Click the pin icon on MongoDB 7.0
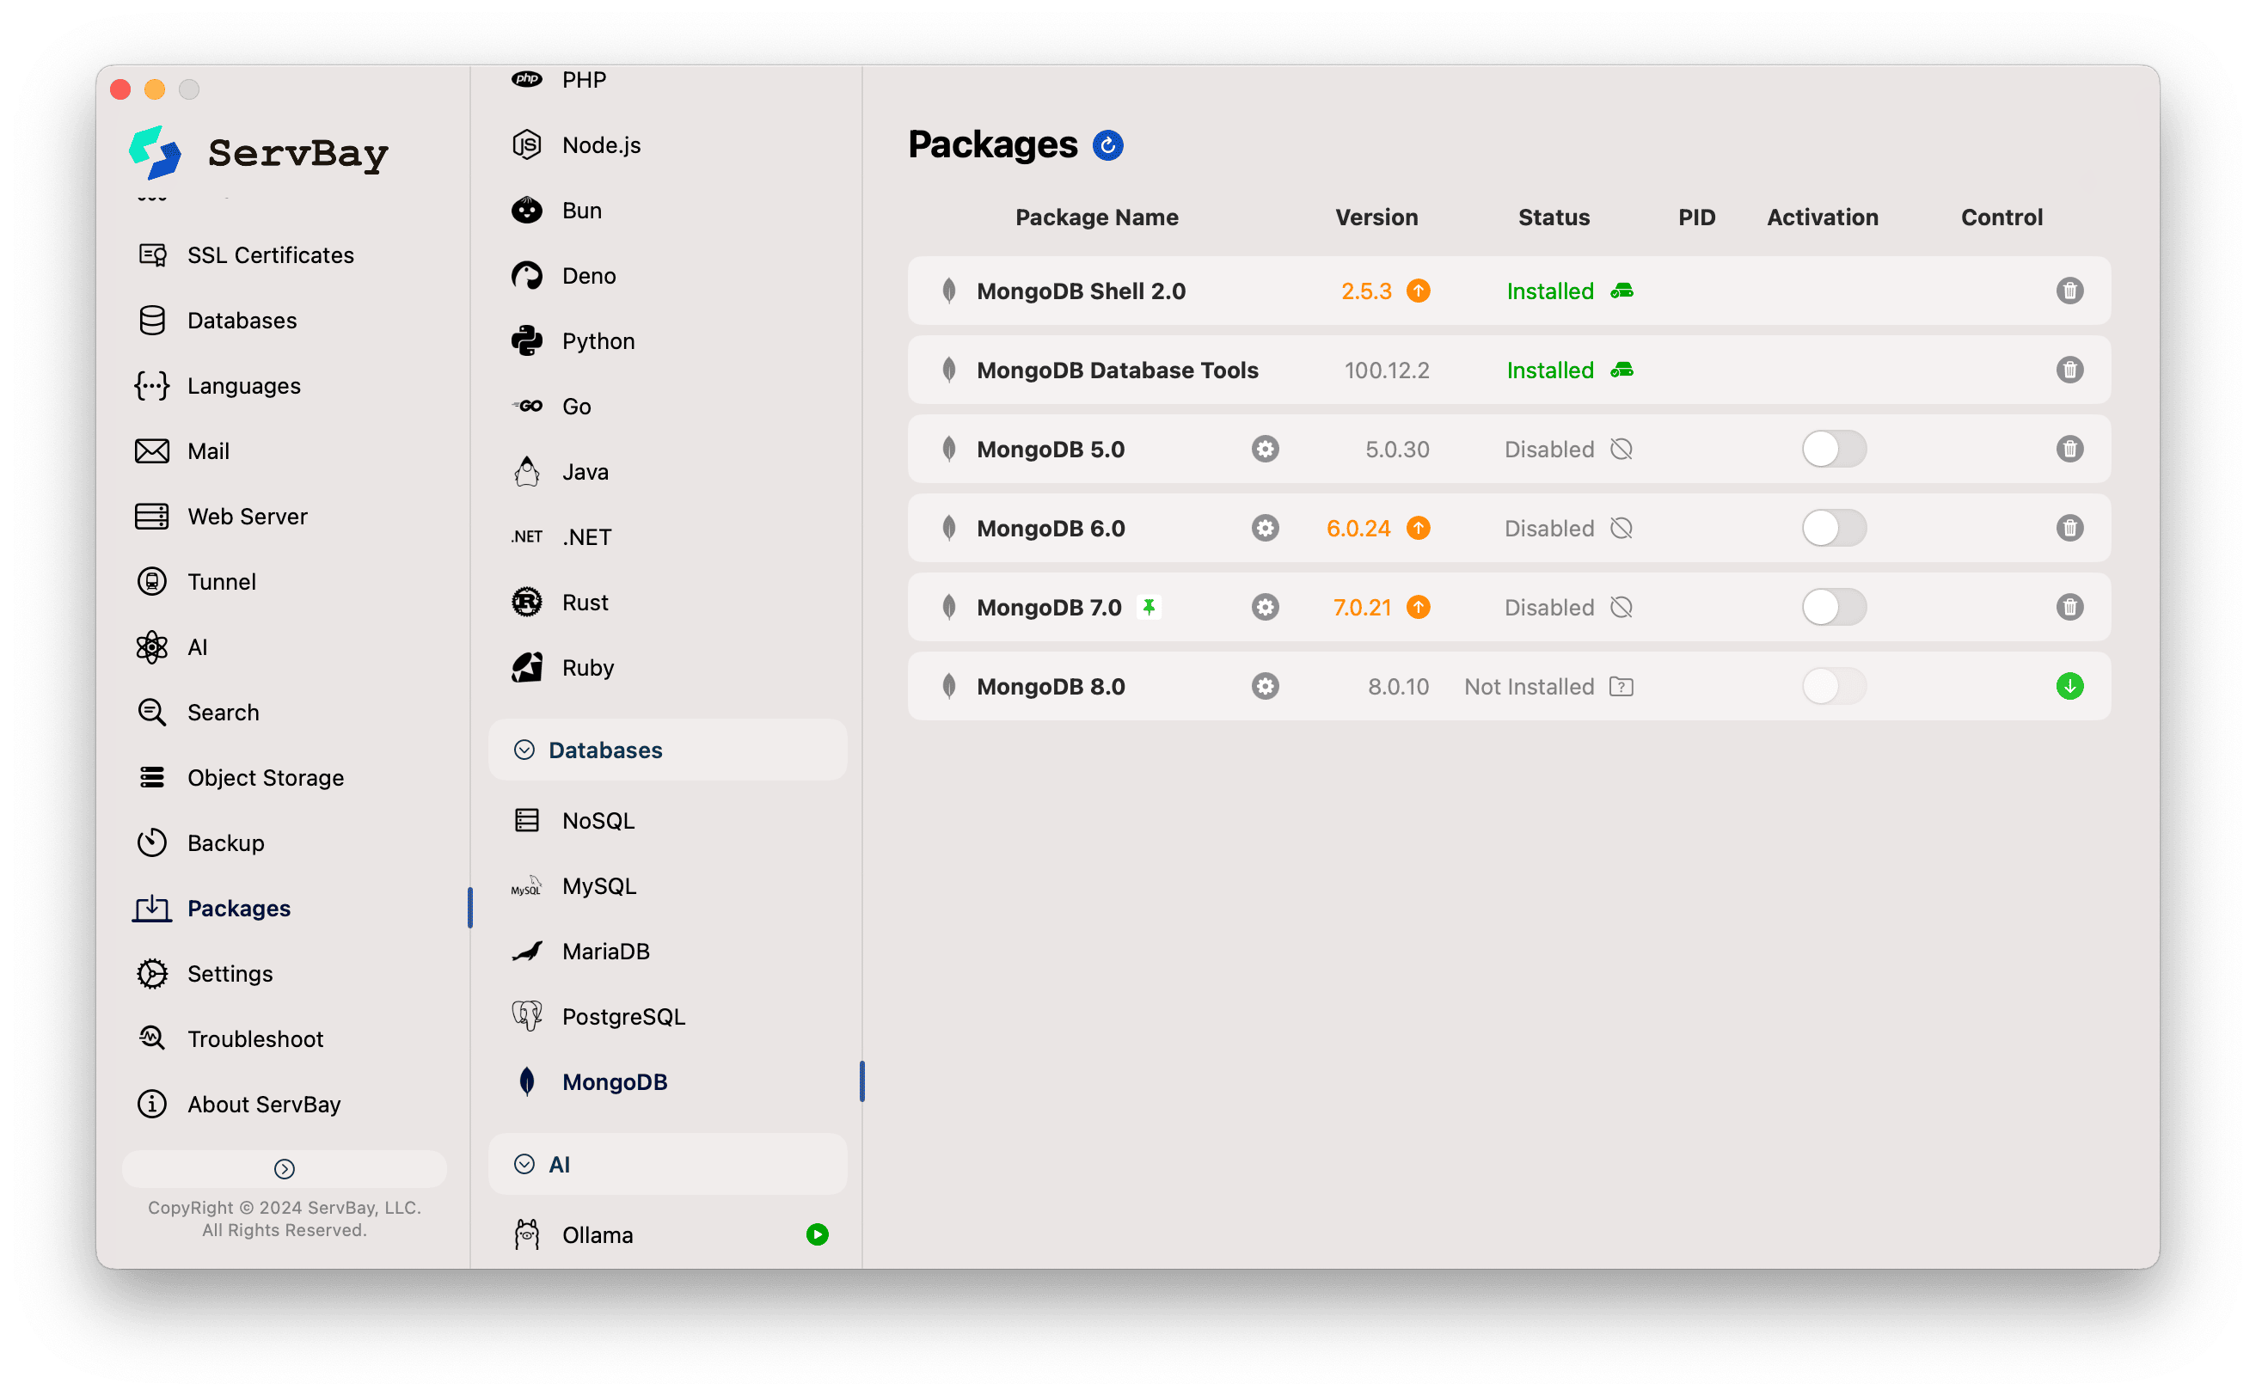 (1149, 608)
